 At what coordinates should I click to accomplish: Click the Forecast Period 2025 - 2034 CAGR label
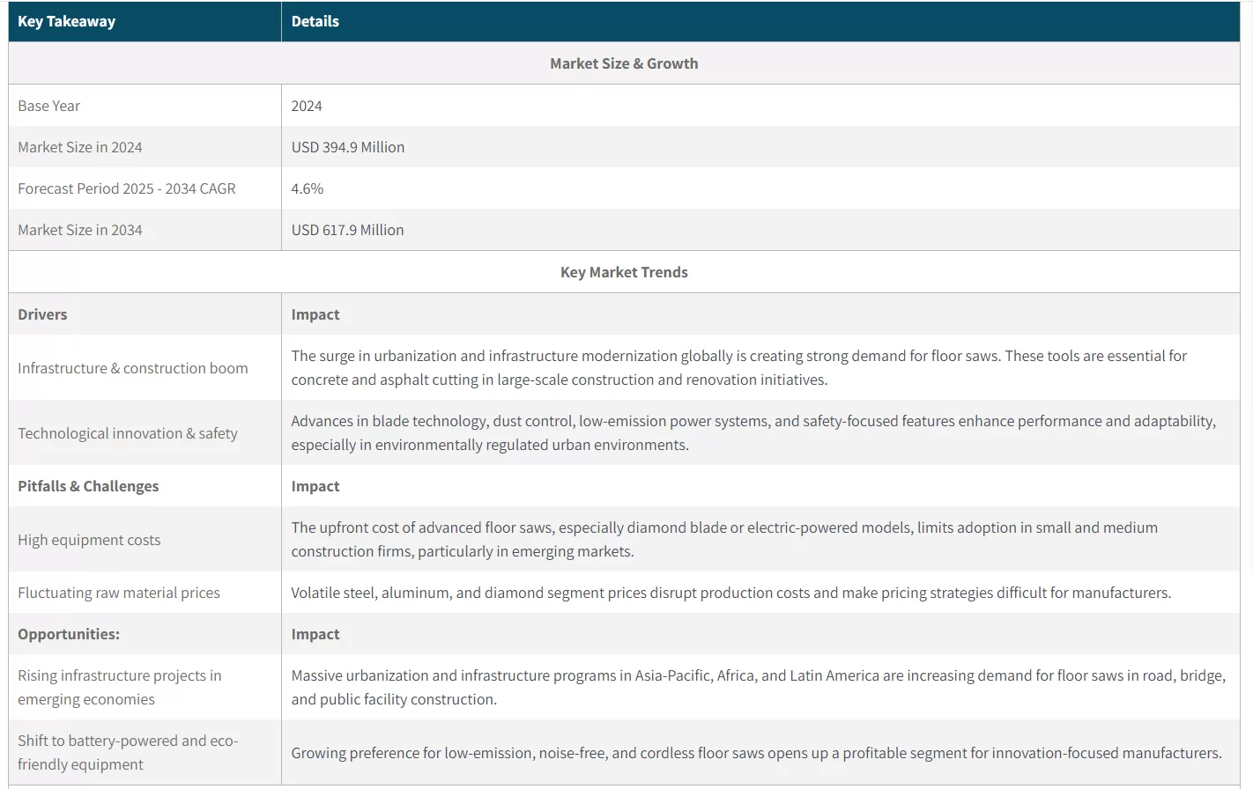pyautogui.click(x=127, y=188)
